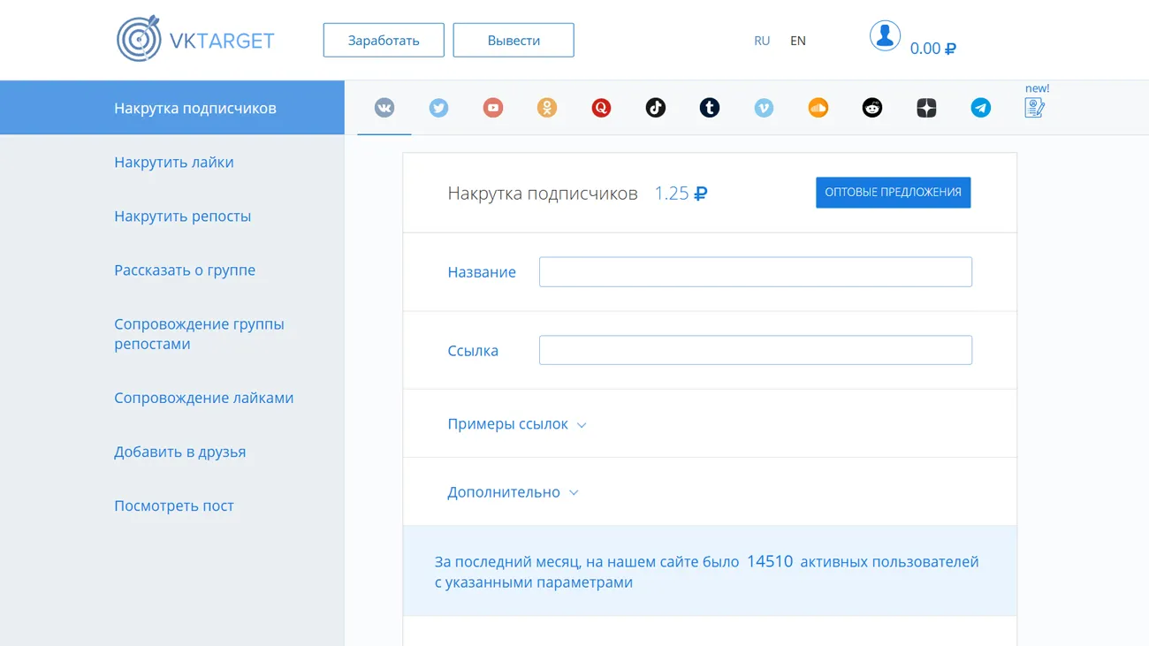The width and height of the screenshot is (1149, 646).
Task: Select the Reddit icon
Action: (x=872, y=108)
